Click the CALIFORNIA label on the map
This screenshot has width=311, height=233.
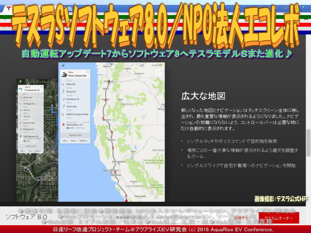click(x=134, y=186)
